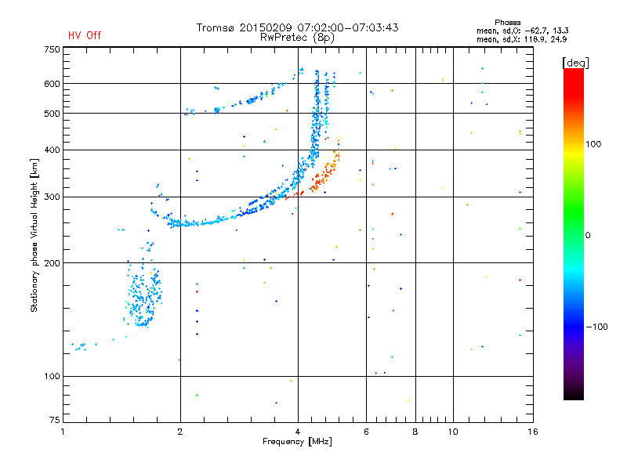The image size is (627, 470).
Task: Click the x-axis tick label '6'
Action: [366, 432]
